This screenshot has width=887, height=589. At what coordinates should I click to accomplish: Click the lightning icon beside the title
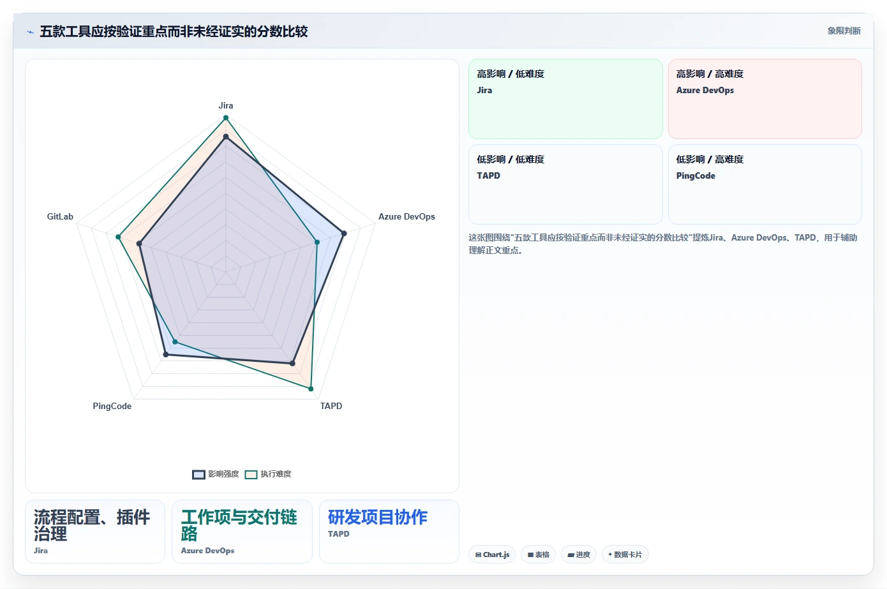pos(30,32)
